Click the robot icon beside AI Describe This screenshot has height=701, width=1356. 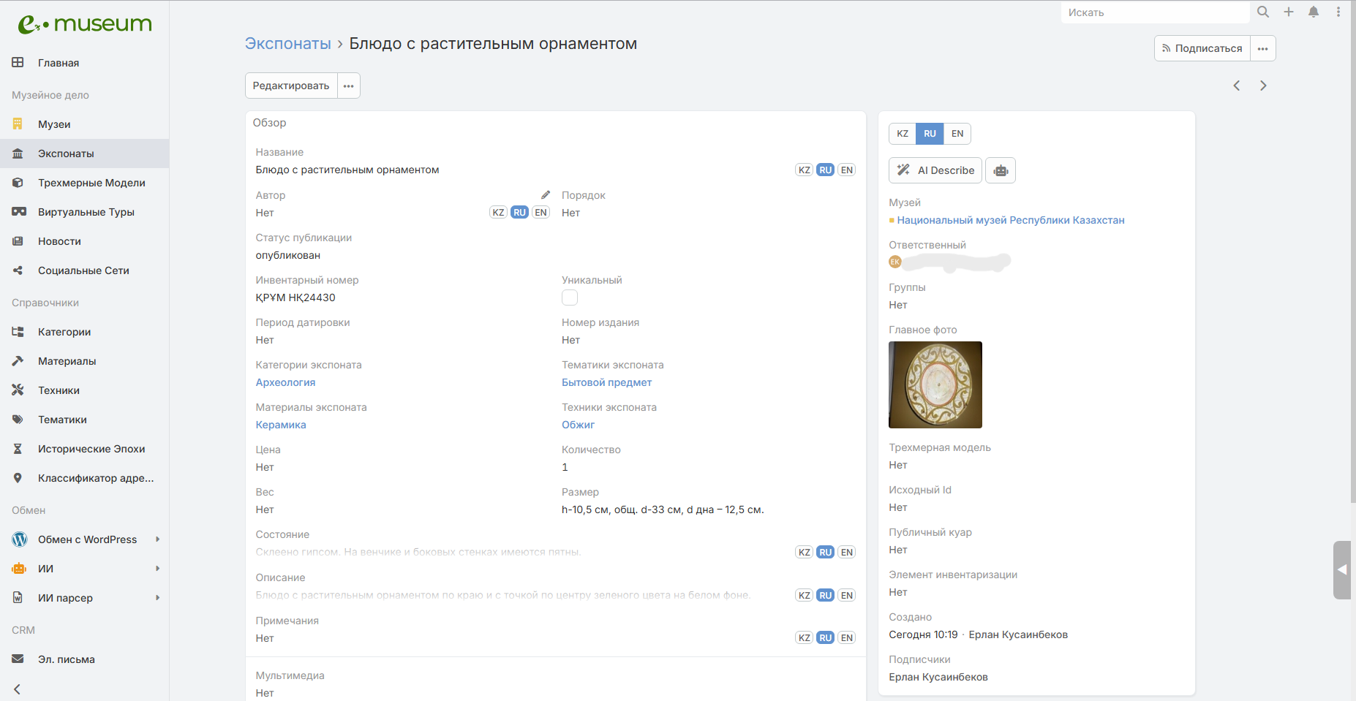[1001, 170]
